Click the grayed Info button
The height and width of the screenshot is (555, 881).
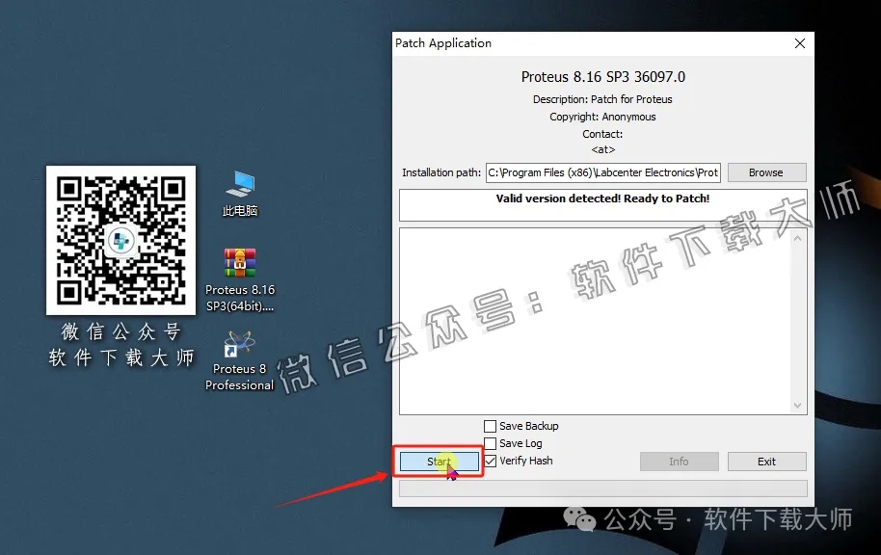[x=679, y=462]
